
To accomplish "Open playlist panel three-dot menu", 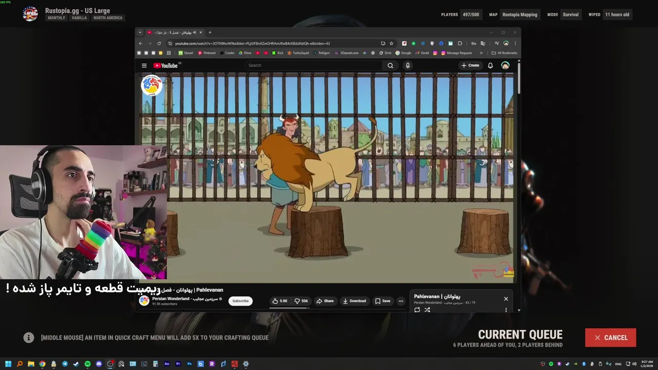I will 506,310.
